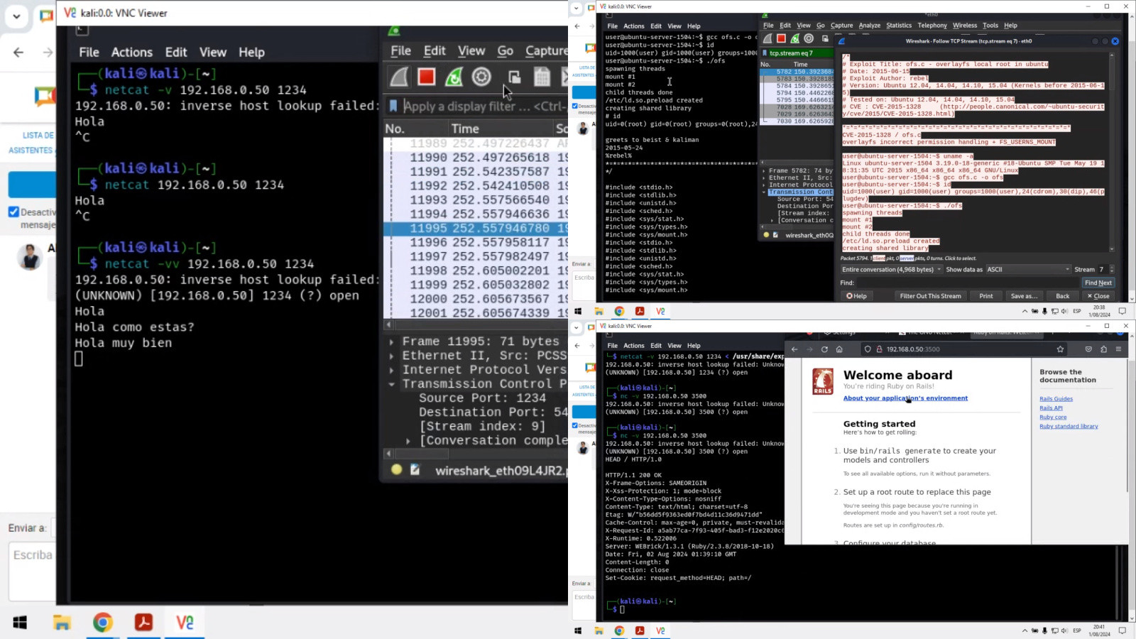Open Capture menu in left Wireshark
Screen dimensions: 1136x639
pyautogui.click(x=546, y=50)
